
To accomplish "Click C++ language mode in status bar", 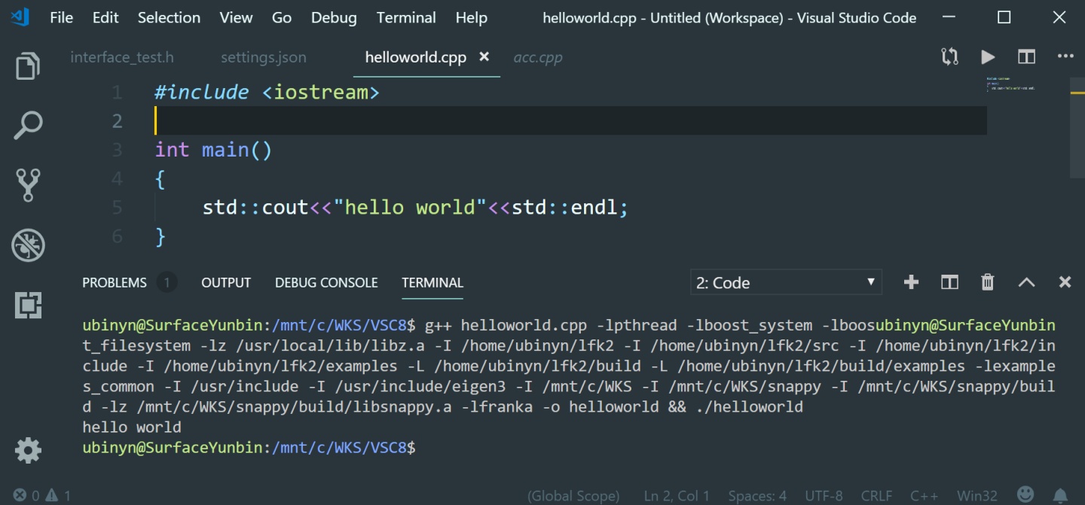I will [925, 496].
